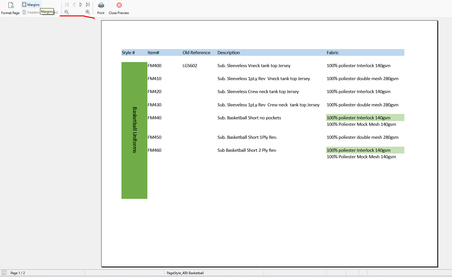452x277 pixels.
Task: Jump to the first page
Action: pos(67,5)
